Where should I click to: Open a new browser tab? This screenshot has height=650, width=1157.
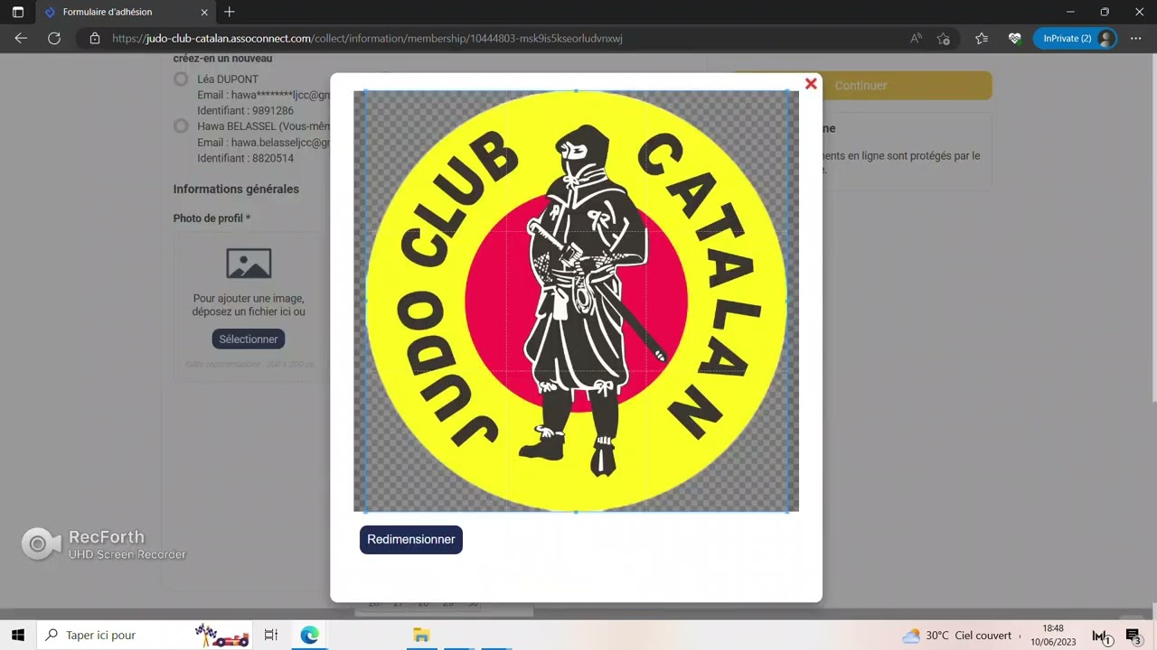click(x=230, y=12)
